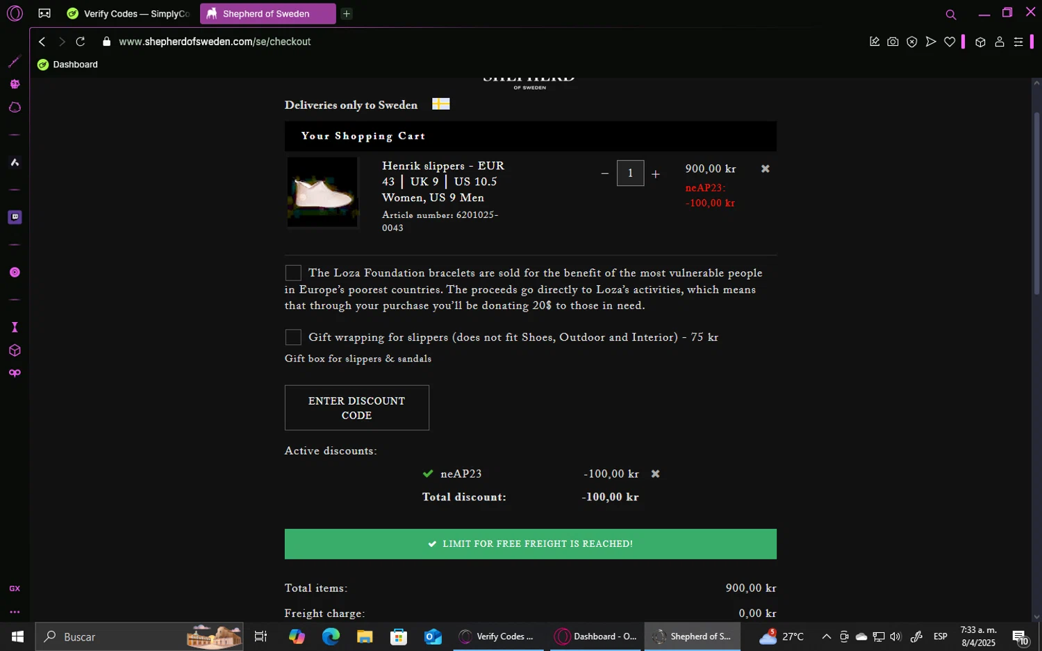Click the GX Control icon at sidebar bottom
The width and height of the screenshot is (1042, 651).
(15, 589)
